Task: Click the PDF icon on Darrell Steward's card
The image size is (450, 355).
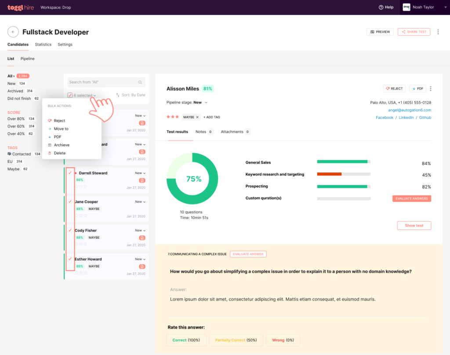Action: [142, 180]
